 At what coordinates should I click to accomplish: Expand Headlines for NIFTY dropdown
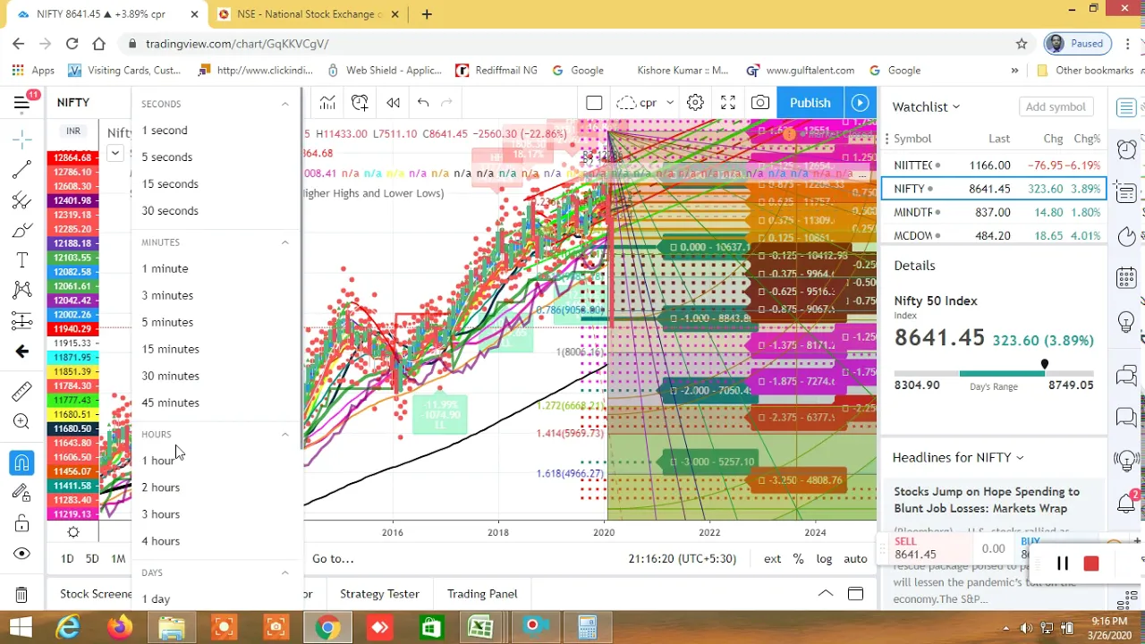[958, 457]
